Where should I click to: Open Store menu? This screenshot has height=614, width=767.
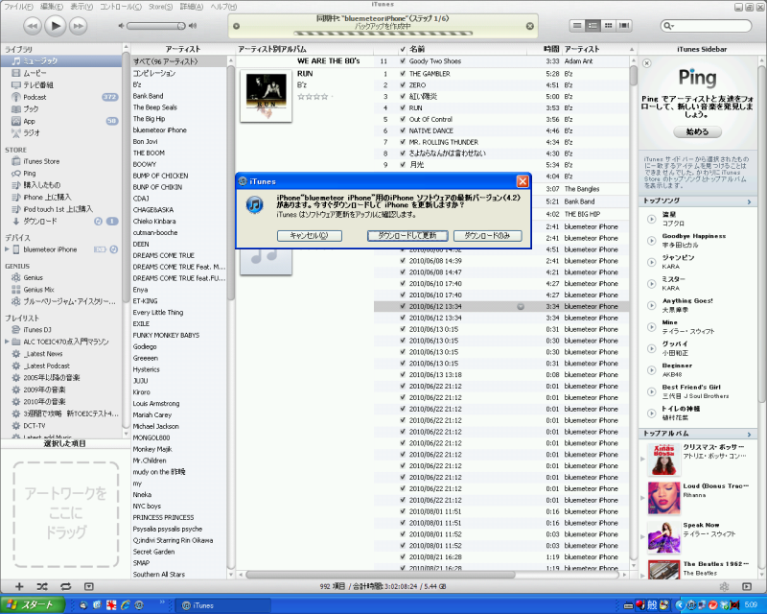[x=160, y=7]
